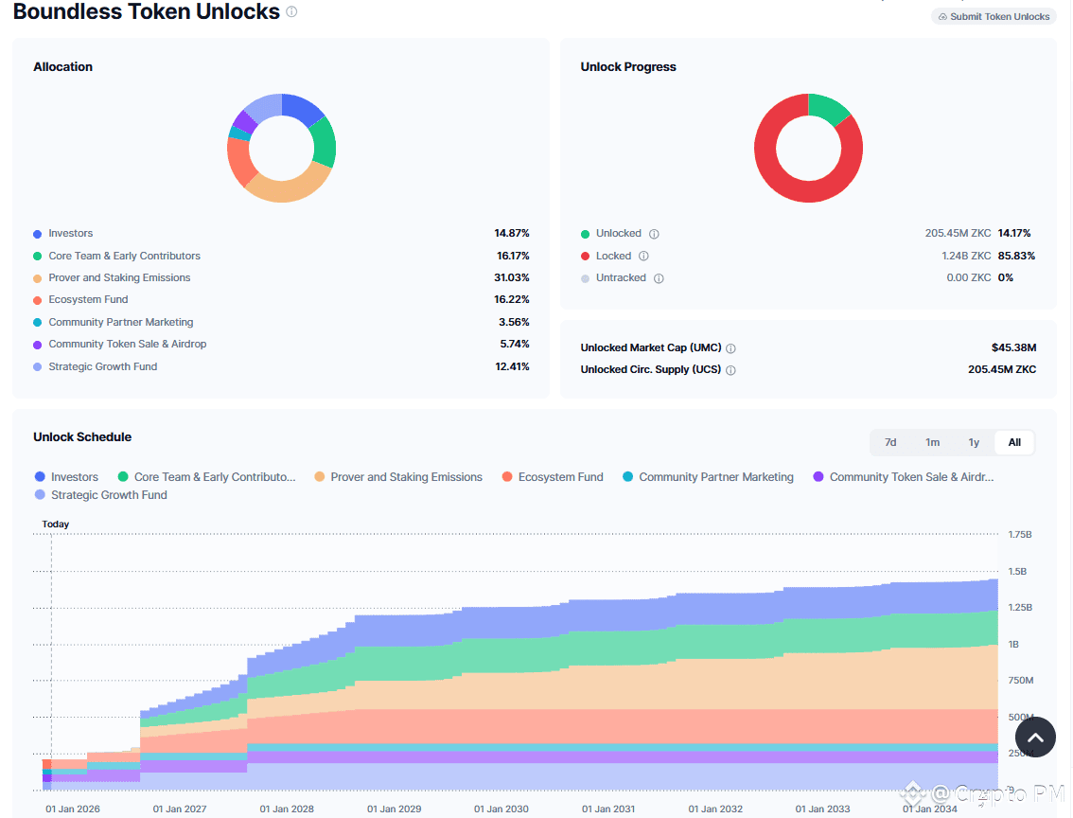This screenshot has height=818, width=1073.
Task: Click Submit Token Unlocks button
Action: point(993,16)
